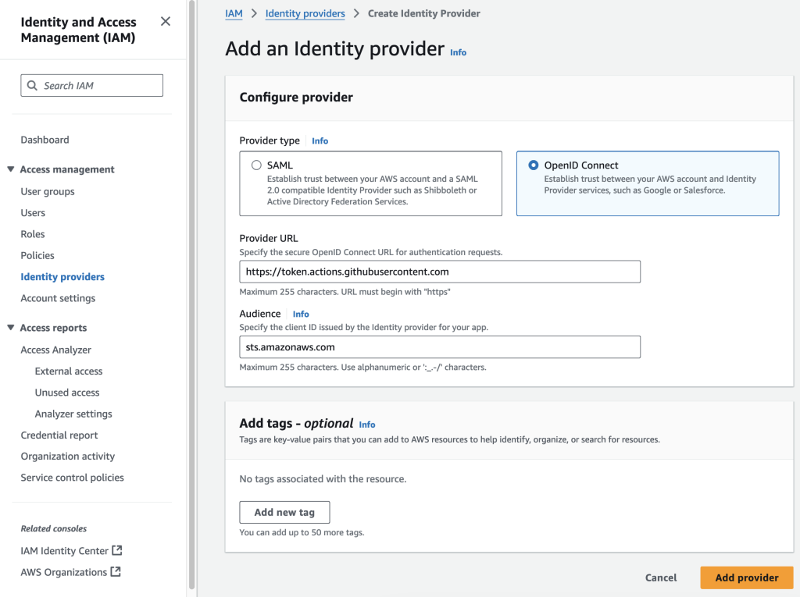Open the Roles page in sidebar
This screenshot has width=800, height=597.
(x=33, y=234)
